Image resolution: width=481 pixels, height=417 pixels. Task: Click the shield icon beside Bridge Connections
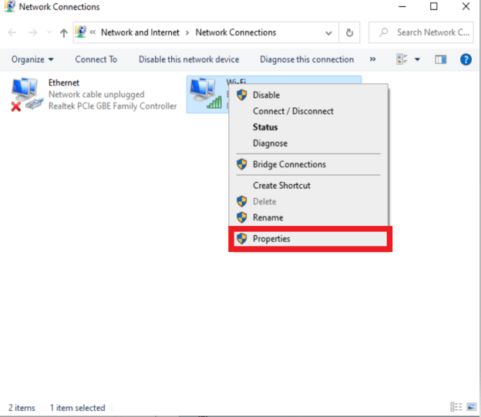[242, 164]
